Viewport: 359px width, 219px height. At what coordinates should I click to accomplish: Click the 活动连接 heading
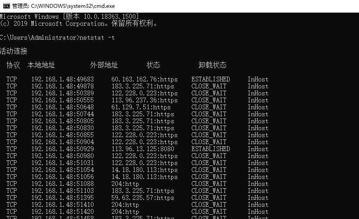point(14,51)
